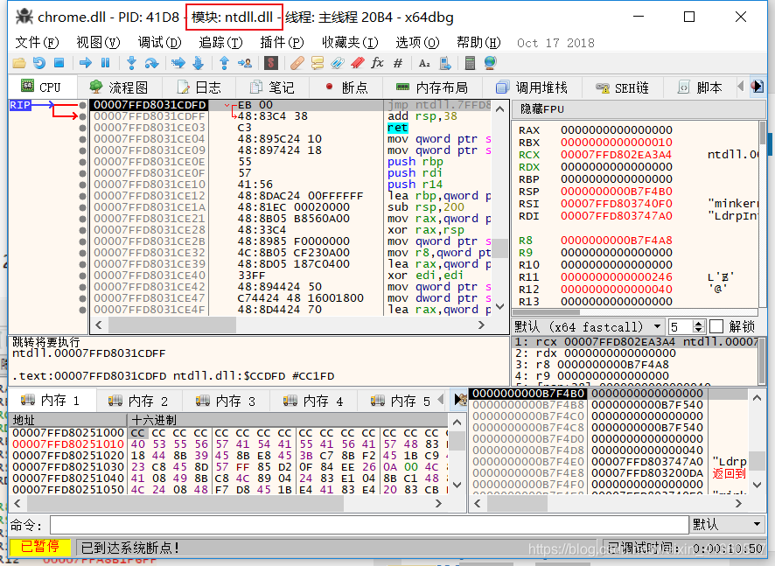Click the Run arrow icon
The height and width of the screenshot is (566, 775).
click(x=86, y=63)
